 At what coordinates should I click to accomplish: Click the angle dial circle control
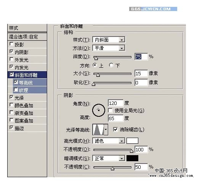(99, 110)
